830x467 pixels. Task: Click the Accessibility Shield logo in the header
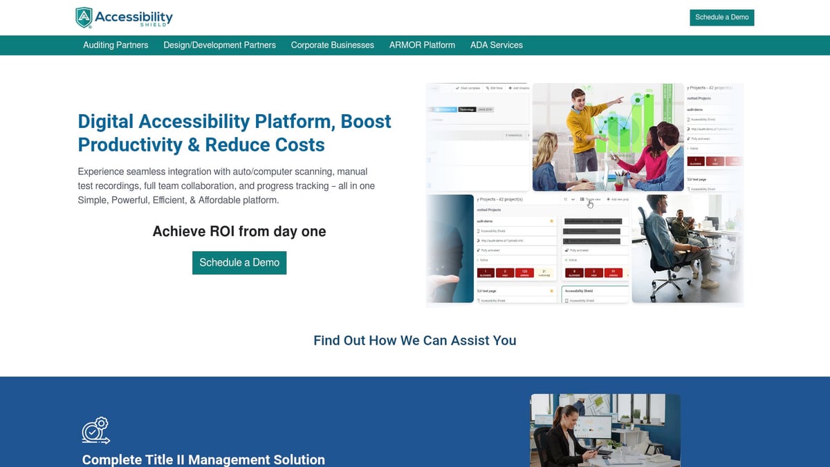point(124,18)
